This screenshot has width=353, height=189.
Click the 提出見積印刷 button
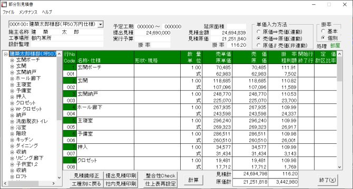pos(121,175)
